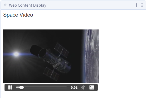
Task: Click the 0:02 elapsed time display
Action: point(74,88)
